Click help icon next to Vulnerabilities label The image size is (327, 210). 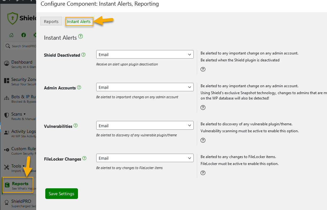point(76,125)
